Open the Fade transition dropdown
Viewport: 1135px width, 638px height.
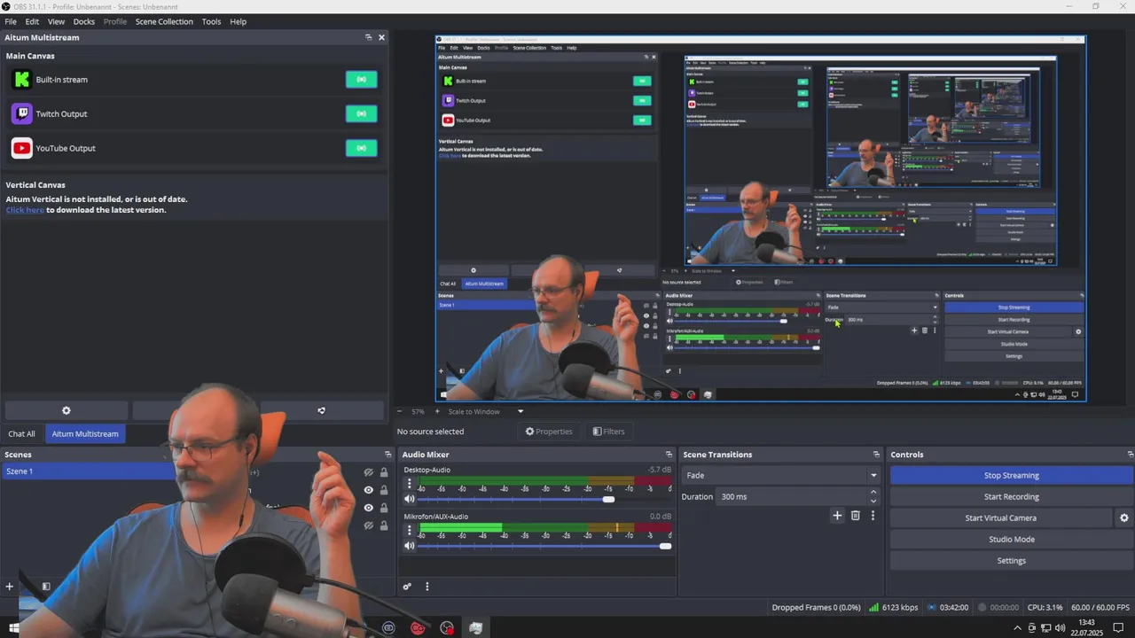780,476
